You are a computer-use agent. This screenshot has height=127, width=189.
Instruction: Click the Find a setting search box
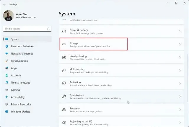pos(27,29)
